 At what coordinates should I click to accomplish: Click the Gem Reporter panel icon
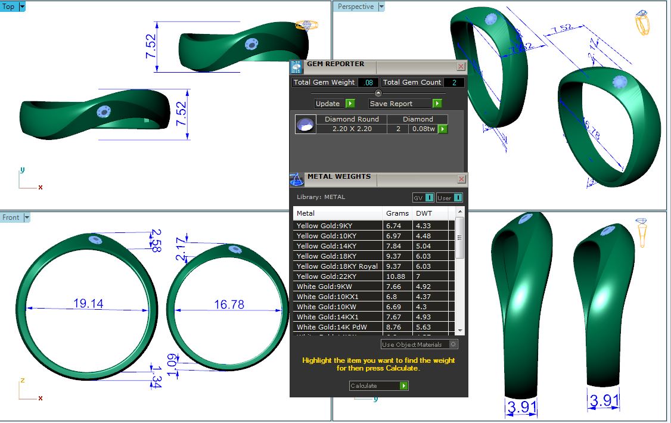297,67
